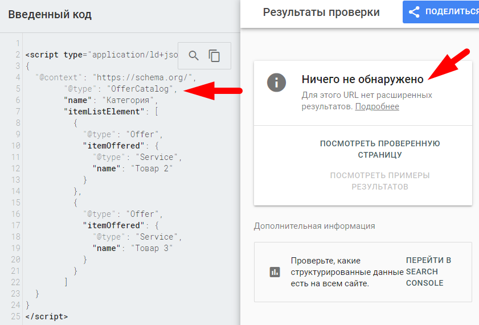Copy the entered code using the copy icon
479x325 pixels.
214,55
